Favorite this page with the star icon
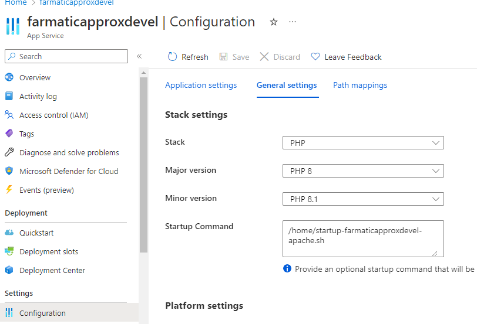This screenshot has height=324, width=477. click(274, 22)
